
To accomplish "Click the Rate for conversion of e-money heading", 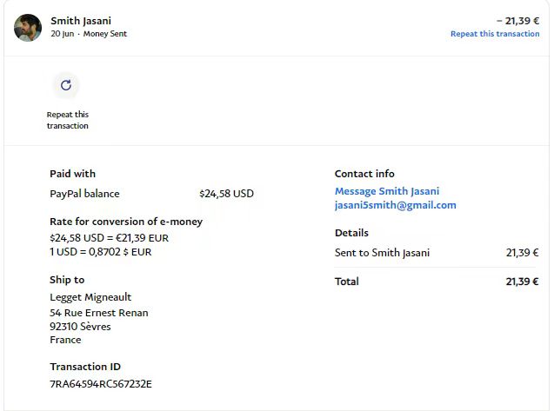I will click(x=125, y=221).
